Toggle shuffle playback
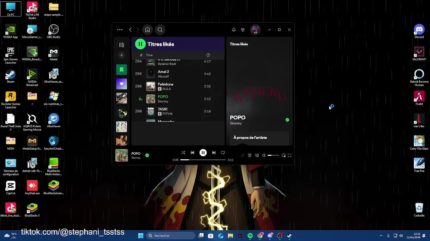 click(x=183, y=153)
